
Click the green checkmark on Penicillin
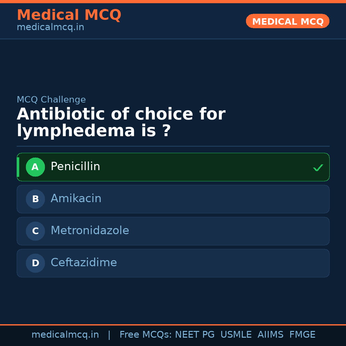pyautogui.click(x=318, y=168)
